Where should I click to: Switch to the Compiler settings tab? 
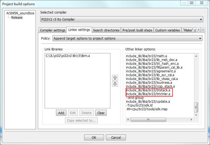[52, 30]
